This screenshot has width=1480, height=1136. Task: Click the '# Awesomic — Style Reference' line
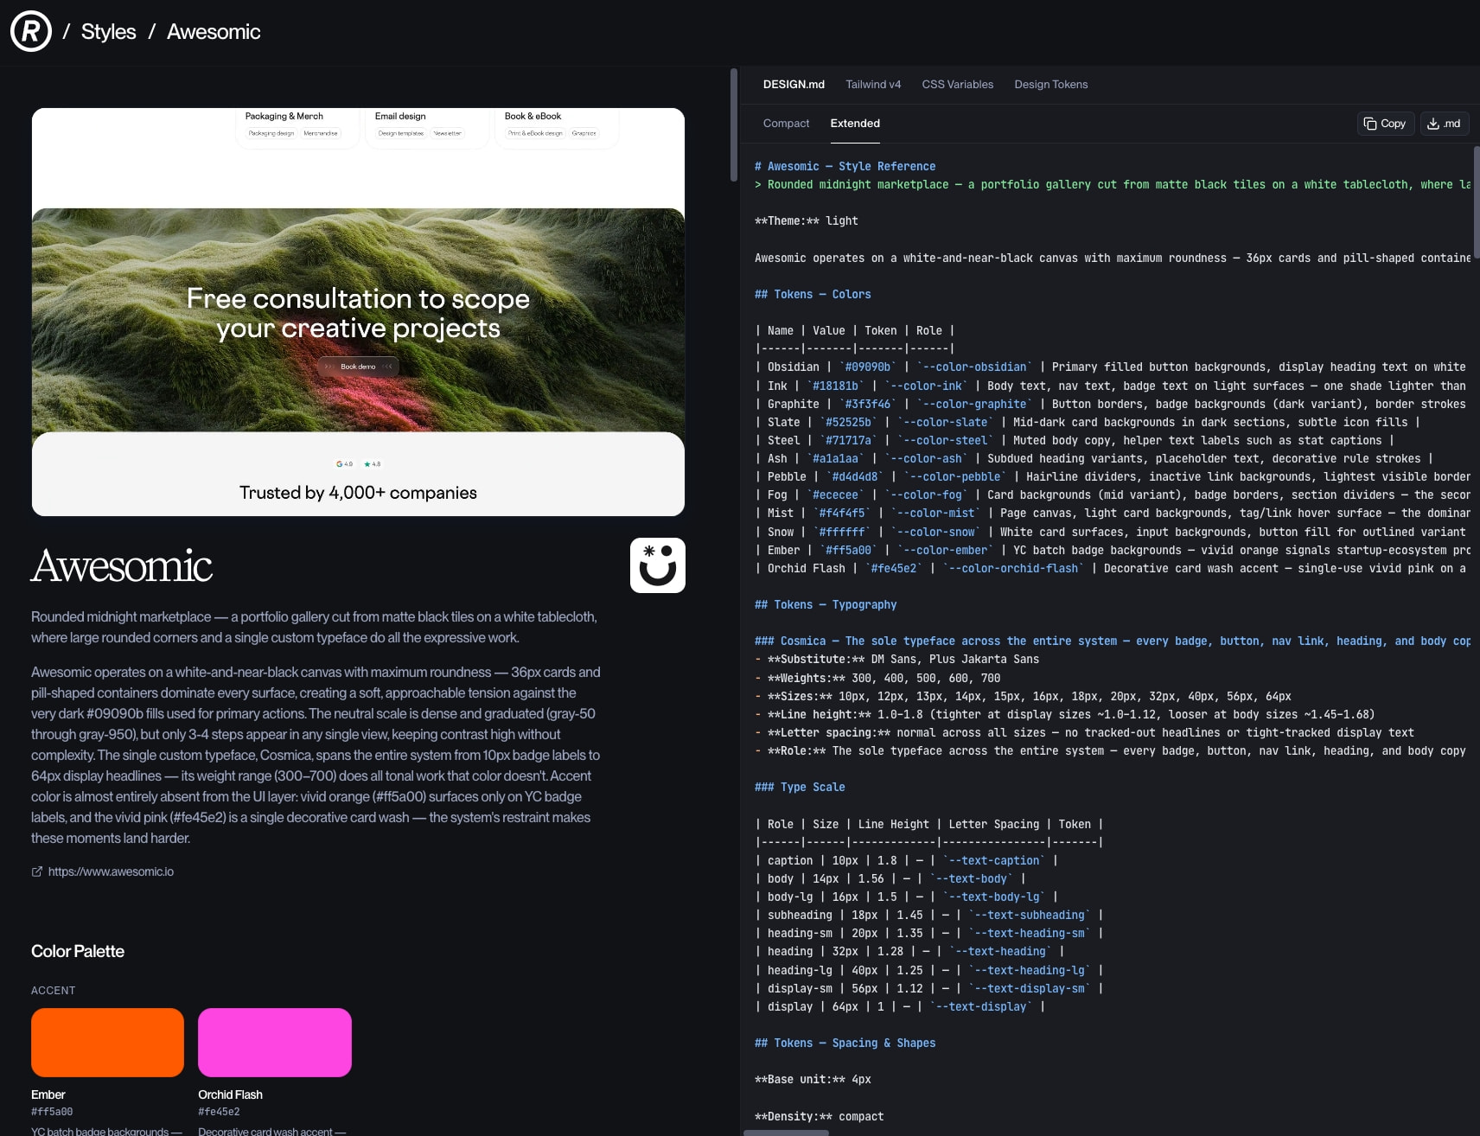tap(845, 167)
